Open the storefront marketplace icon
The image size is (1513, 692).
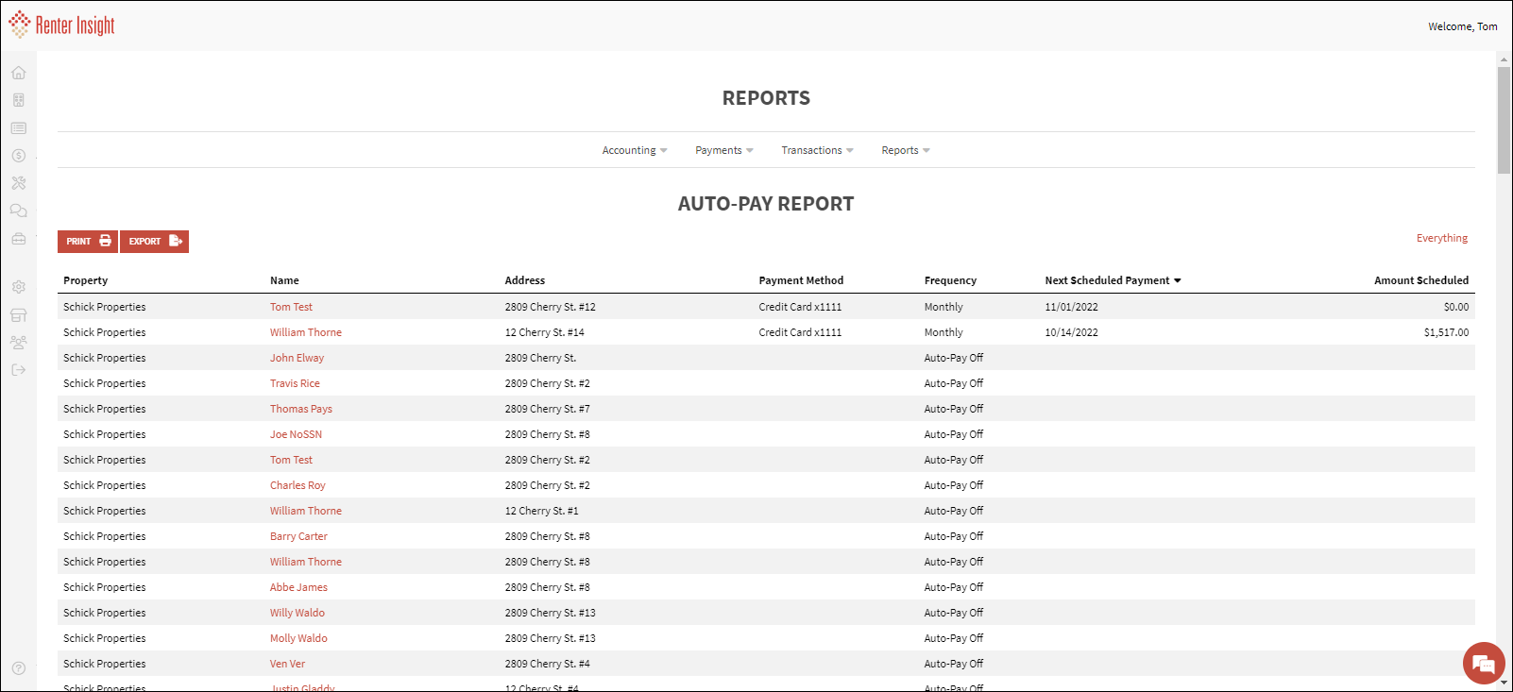pos(18,315)
